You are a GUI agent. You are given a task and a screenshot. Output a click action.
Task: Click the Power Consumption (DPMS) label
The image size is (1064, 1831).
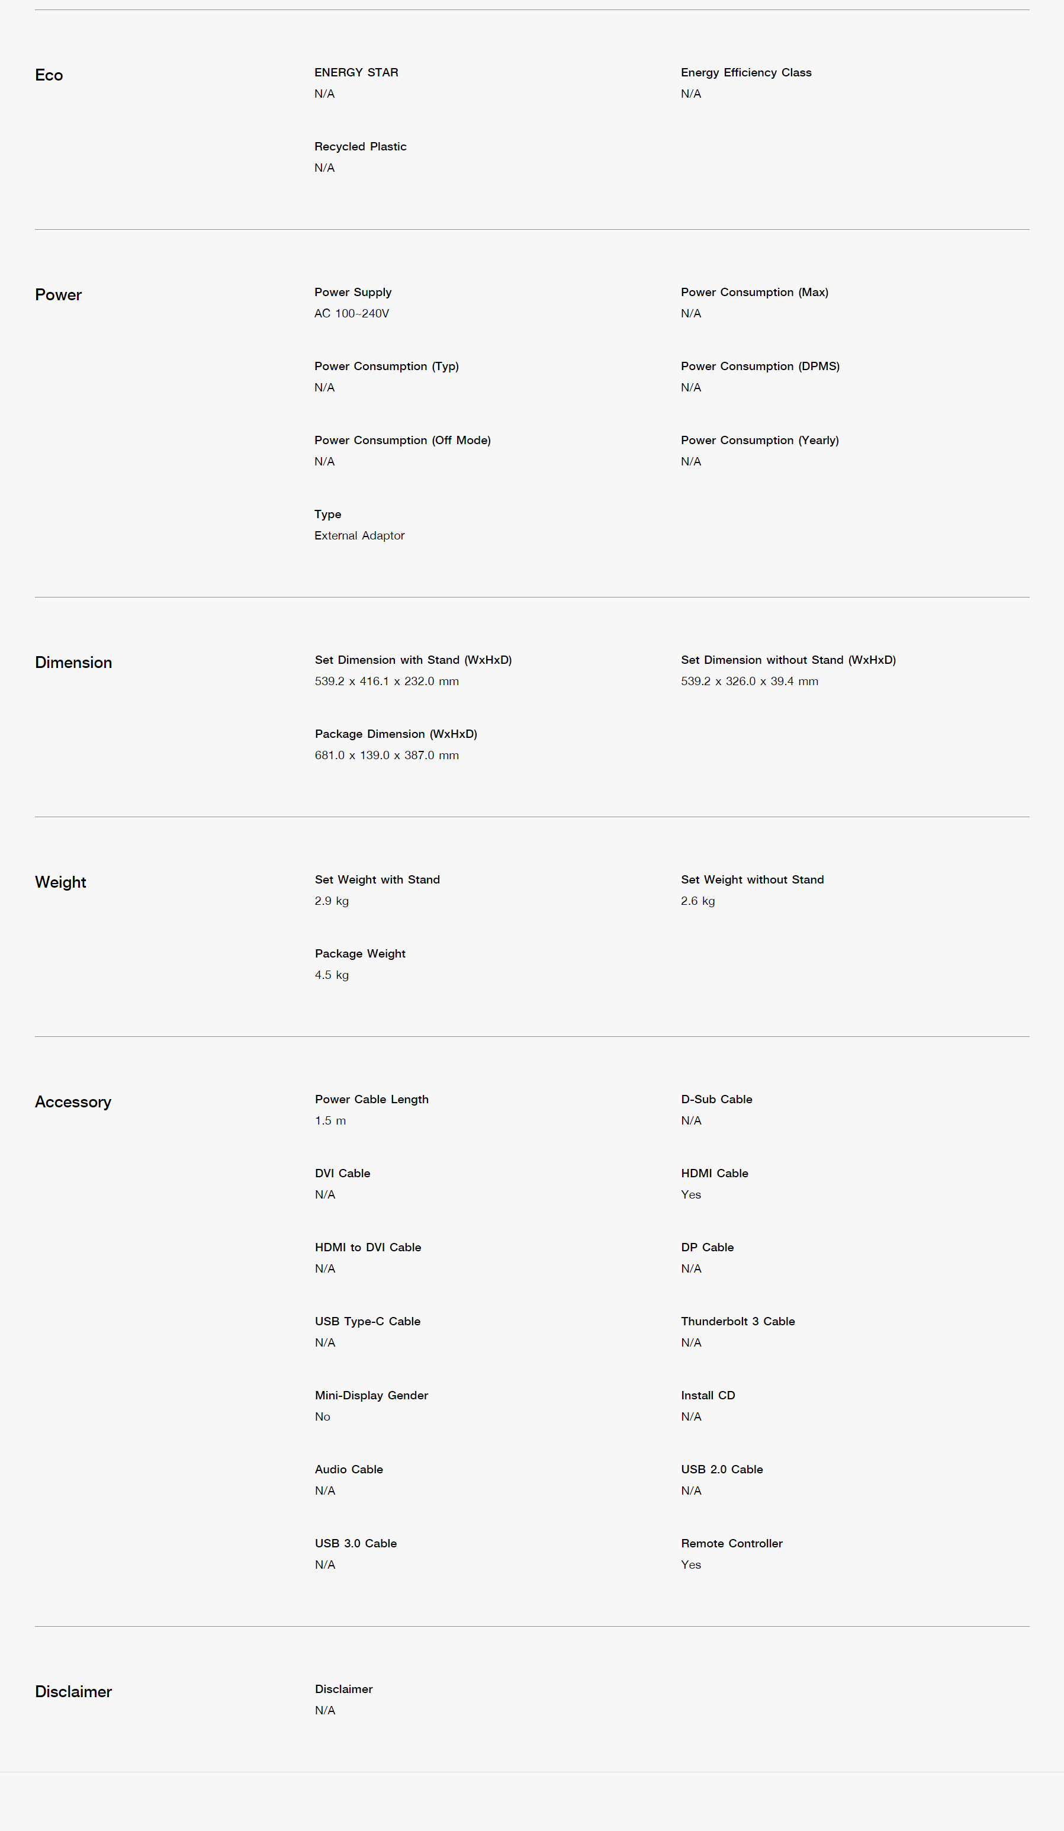(760, 366)
